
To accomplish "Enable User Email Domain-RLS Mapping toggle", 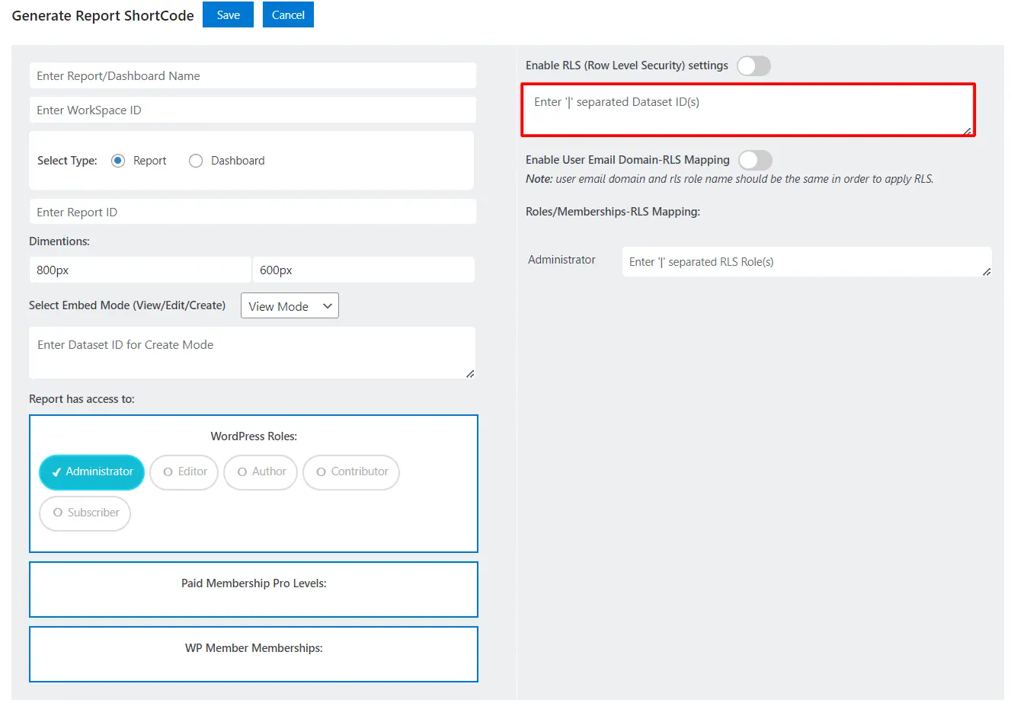I will coord(755,160).
